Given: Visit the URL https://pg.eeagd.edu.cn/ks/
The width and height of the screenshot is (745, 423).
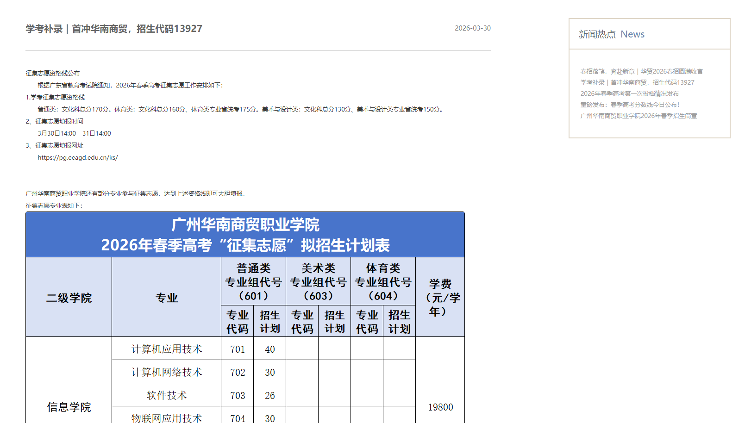Looking at the screenshot, I should [x=77, y=157].
